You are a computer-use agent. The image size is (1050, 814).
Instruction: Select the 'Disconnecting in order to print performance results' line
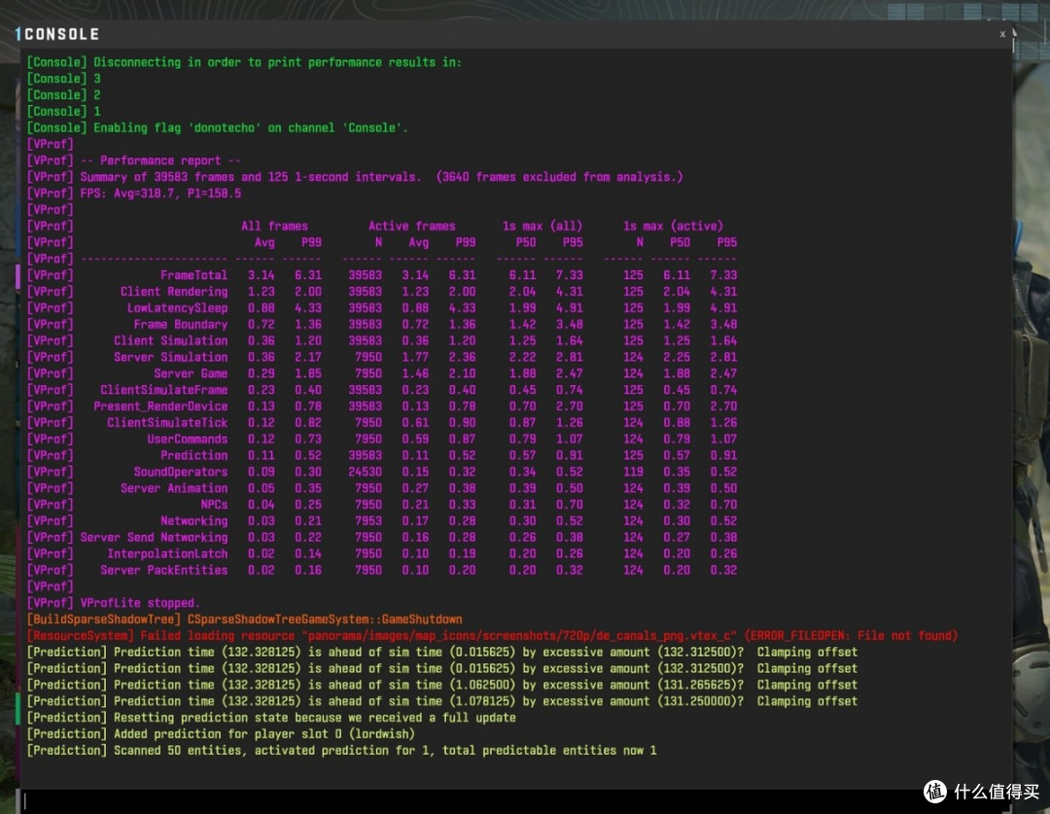244,62
